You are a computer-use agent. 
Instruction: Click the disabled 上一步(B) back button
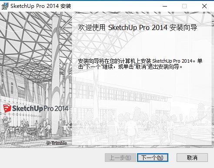120,158
